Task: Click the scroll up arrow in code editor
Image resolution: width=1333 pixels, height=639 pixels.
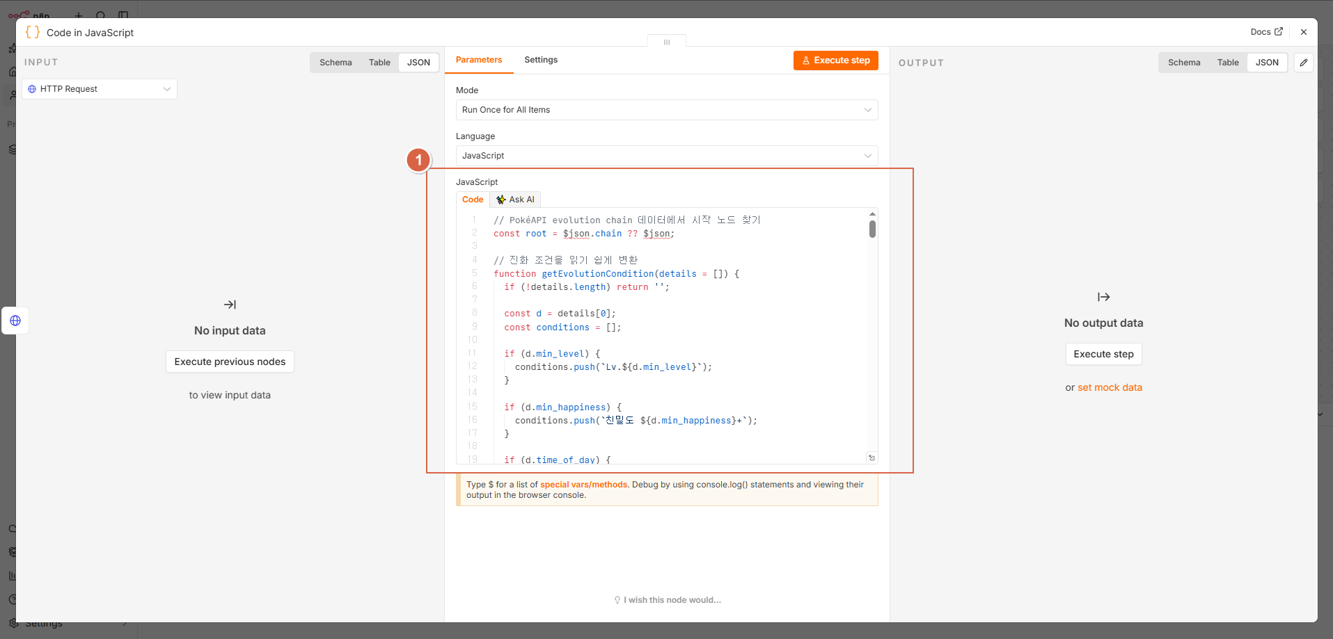Action: (872, 214)
